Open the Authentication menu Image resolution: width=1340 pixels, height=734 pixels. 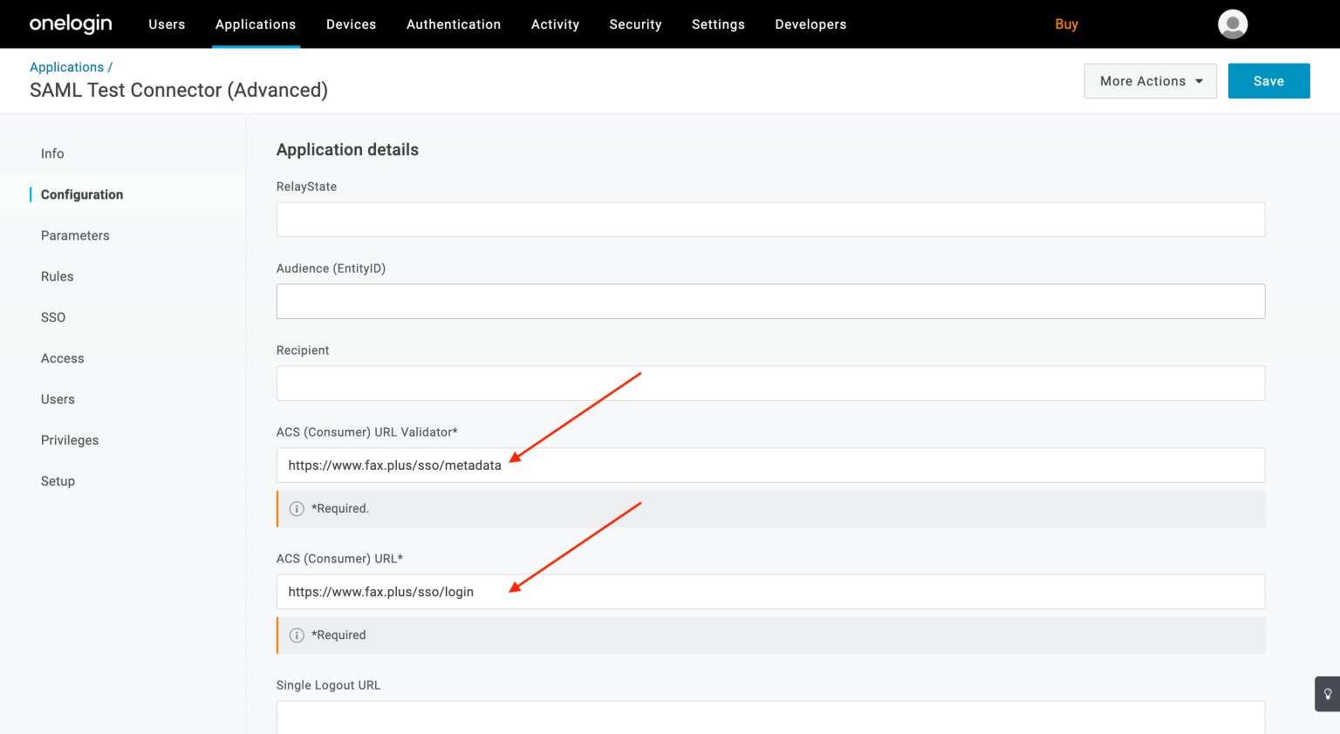click(x=454, y=24)
